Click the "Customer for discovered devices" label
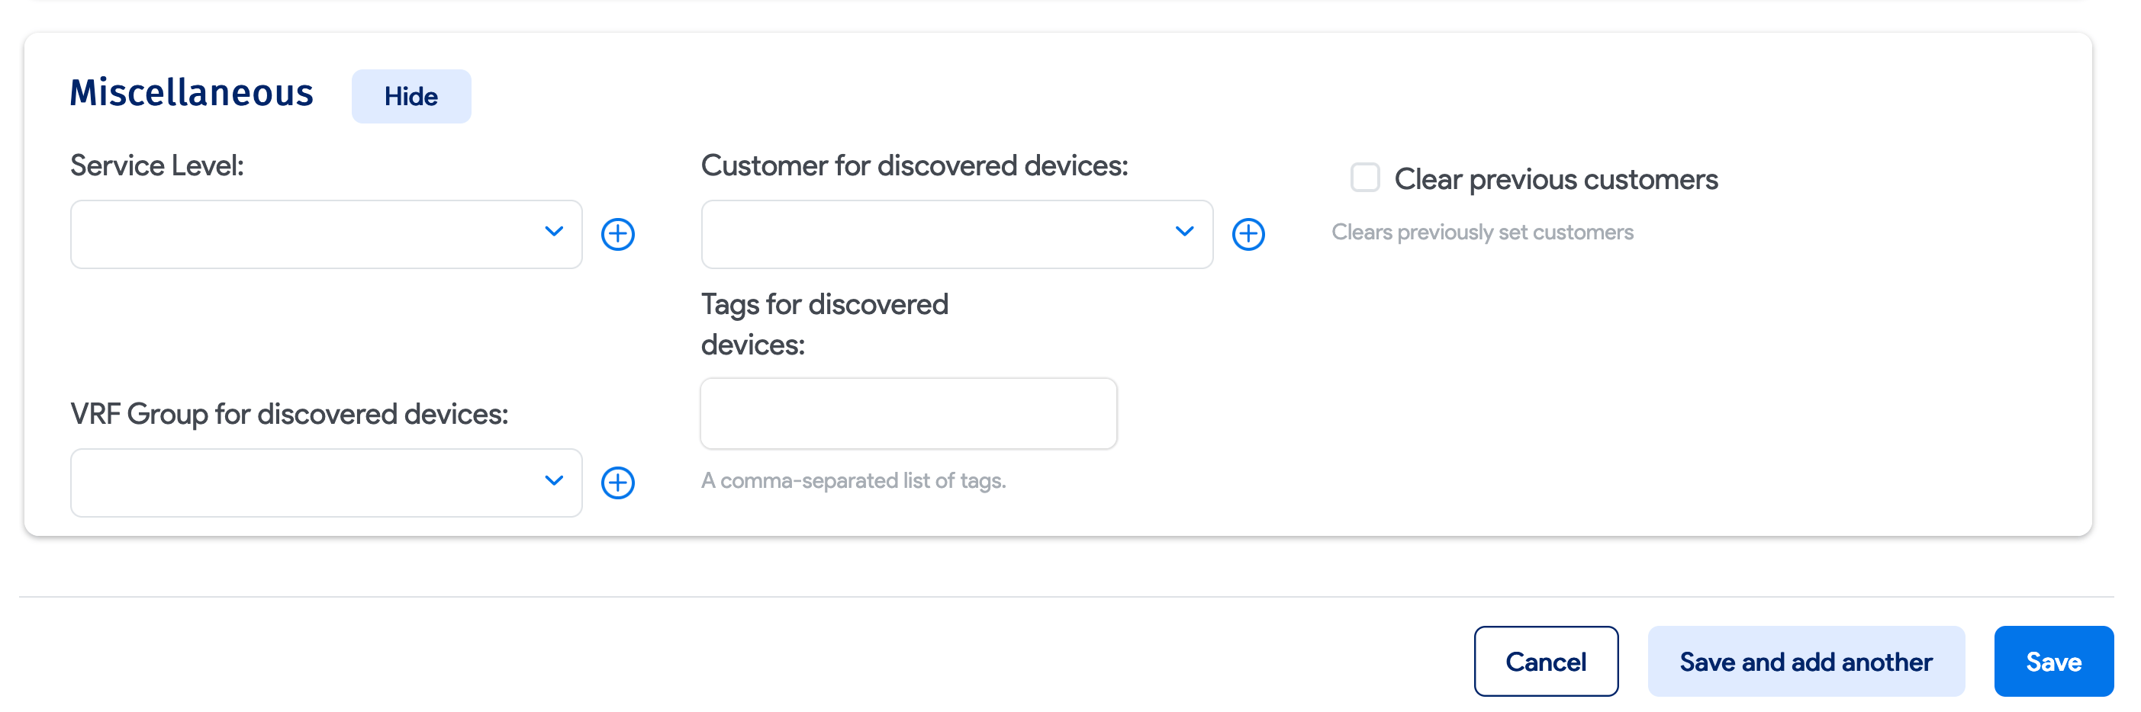Screen dimensions: 2141x712 point(914,166)
